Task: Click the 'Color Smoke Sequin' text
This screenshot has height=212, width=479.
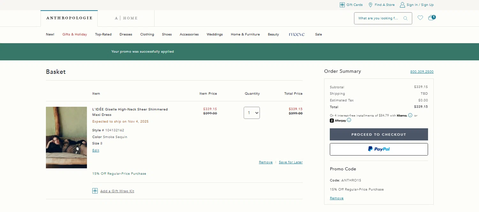Action: click(x=110, y=137)
